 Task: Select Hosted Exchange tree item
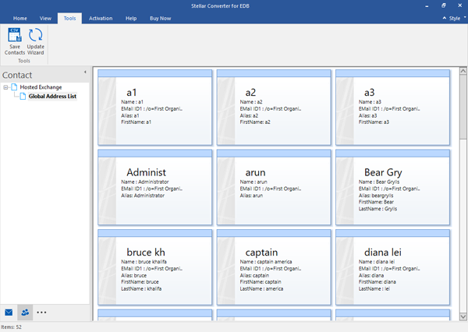point(41,87)
